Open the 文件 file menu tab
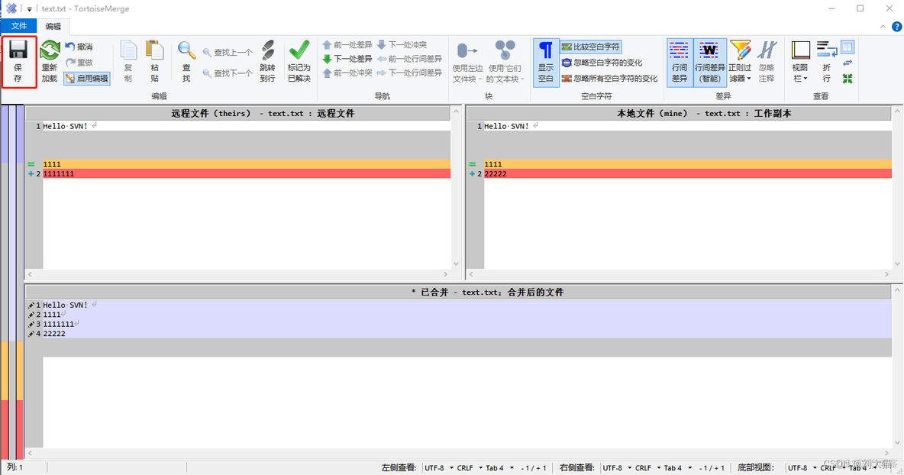 (x=19, y=26)
